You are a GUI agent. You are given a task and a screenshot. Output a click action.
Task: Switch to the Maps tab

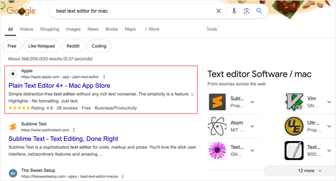(x=130, y=29)
